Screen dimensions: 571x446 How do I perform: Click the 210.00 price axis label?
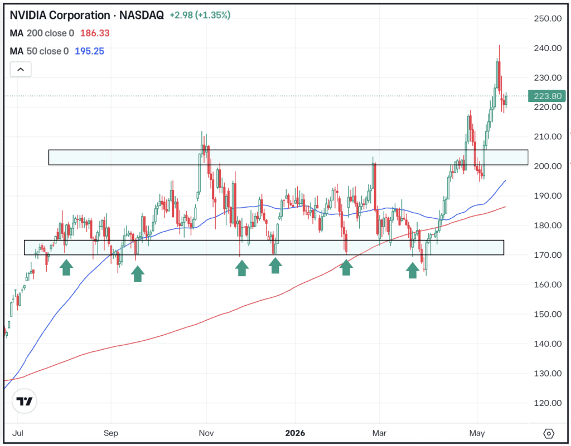click(548, 136)
